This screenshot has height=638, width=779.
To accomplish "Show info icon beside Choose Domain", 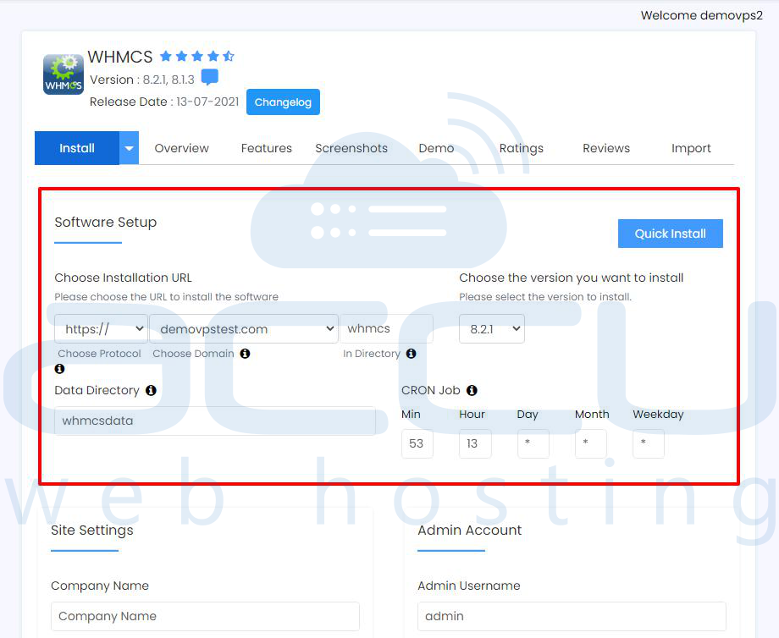I will point(245,354).
